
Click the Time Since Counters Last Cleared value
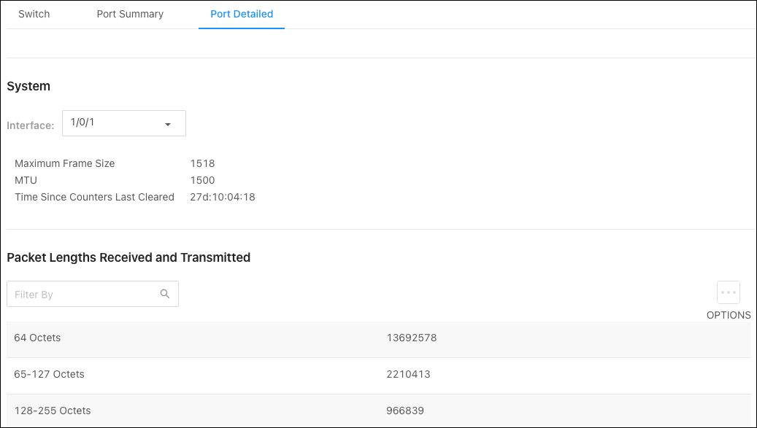(222, 197)
